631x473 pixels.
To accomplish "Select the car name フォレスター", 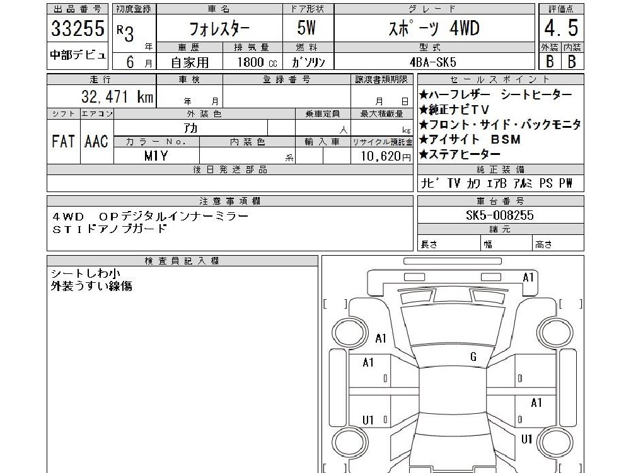I will (x=219, y=28).
